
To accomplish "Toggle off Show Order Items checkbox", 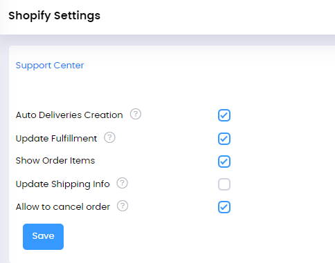I will tap(224, 162).
